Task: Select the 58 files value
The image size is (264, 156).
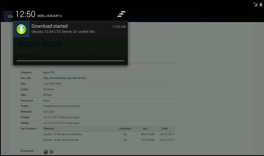Action: click(x=48, y=95)
